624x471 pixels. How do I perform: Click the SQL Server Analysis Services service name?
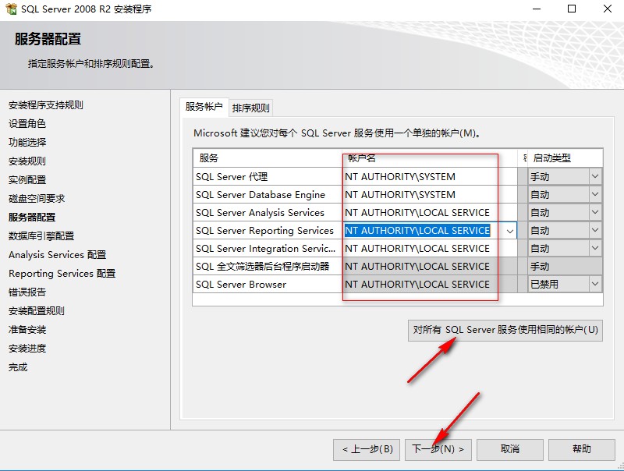[260, 212]
